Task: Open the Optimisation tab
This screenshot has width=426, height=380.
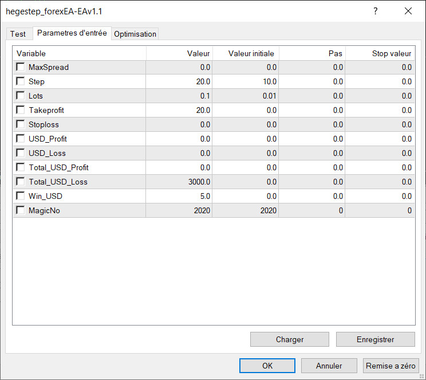Action: (135, 34)
